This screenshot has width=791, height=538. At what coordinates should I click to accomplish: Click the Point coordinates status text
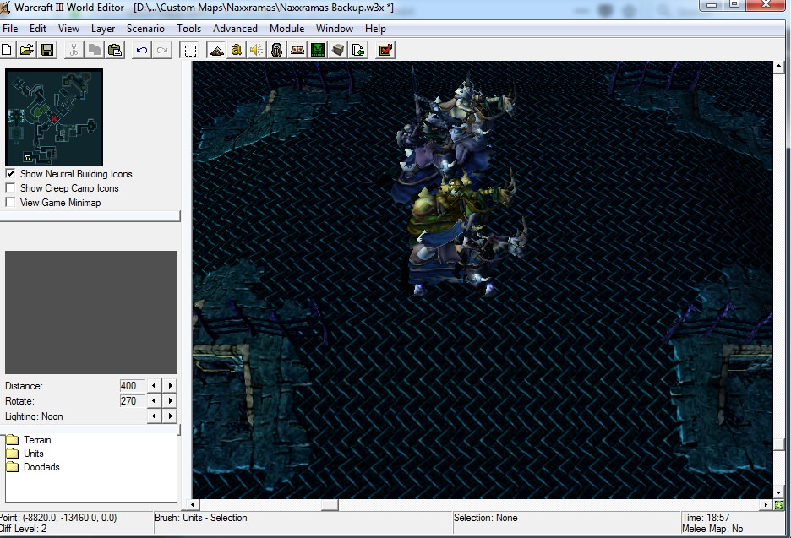tap(58, 518)
